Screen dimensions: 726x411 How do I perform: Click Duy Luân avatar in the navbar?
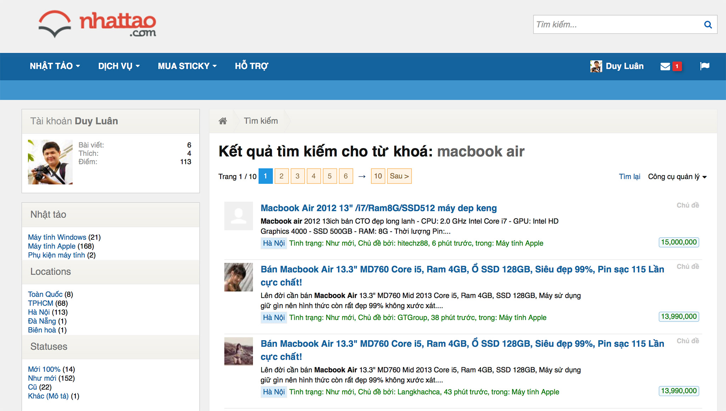click(596, 66)
